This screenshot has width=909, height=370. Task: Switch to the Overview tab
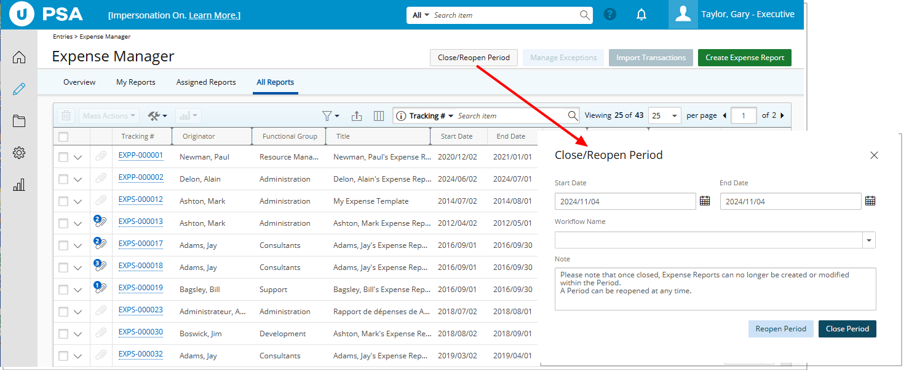coord(79,82)
